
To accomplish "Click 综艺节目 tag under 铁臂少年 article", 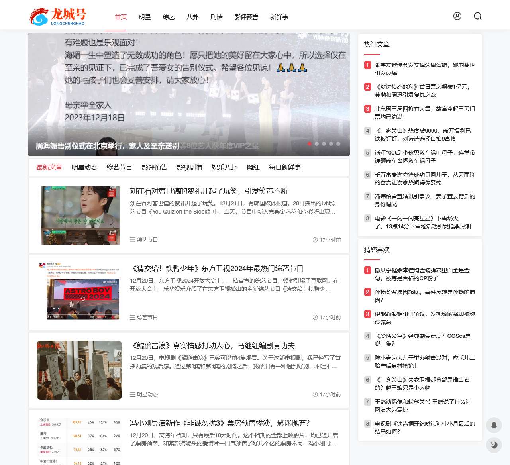I will [x=147, y=317].
